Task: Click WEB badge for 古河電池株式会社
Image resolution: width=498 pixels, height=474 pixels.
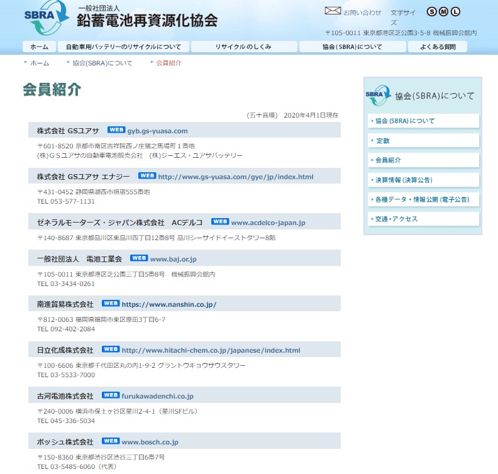Action: pyautogui.click(x=111, y=395)
